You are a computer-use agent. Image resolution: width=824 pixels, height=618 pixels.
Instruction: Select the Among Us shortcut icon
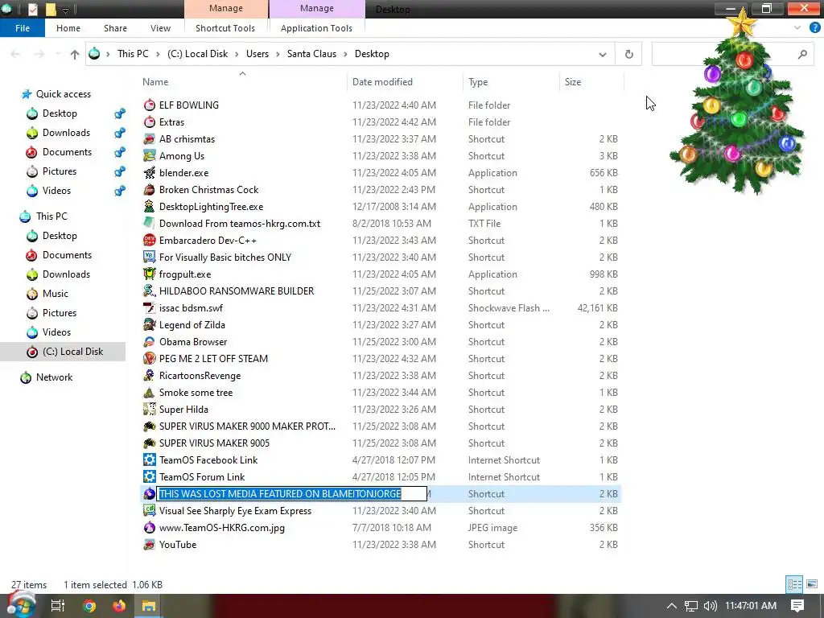(149, 155)
